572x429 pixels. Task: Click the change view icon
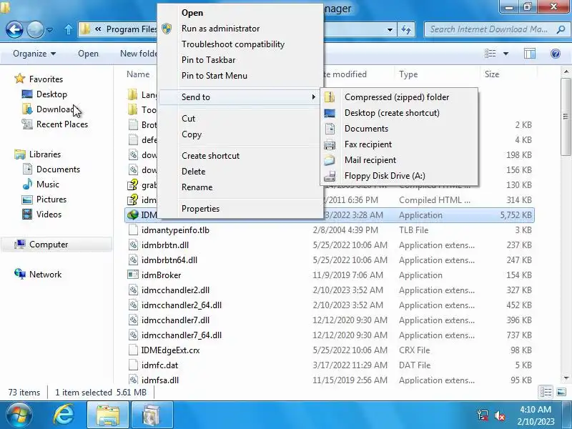pyautogui.click(x=490, y=54)
